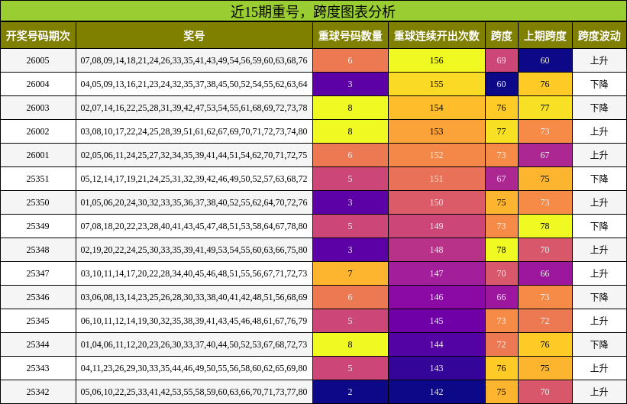The width and height of the screenshot is (627, 404).
Task: Click the 重球号码数量 column header
Action: [x=351, y=36]
